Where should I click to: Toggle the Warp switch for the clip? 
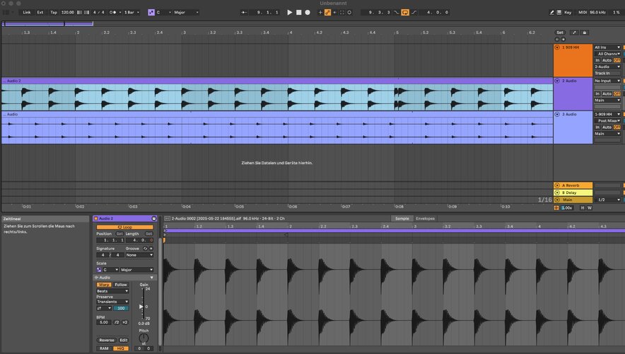pos(104,285)
